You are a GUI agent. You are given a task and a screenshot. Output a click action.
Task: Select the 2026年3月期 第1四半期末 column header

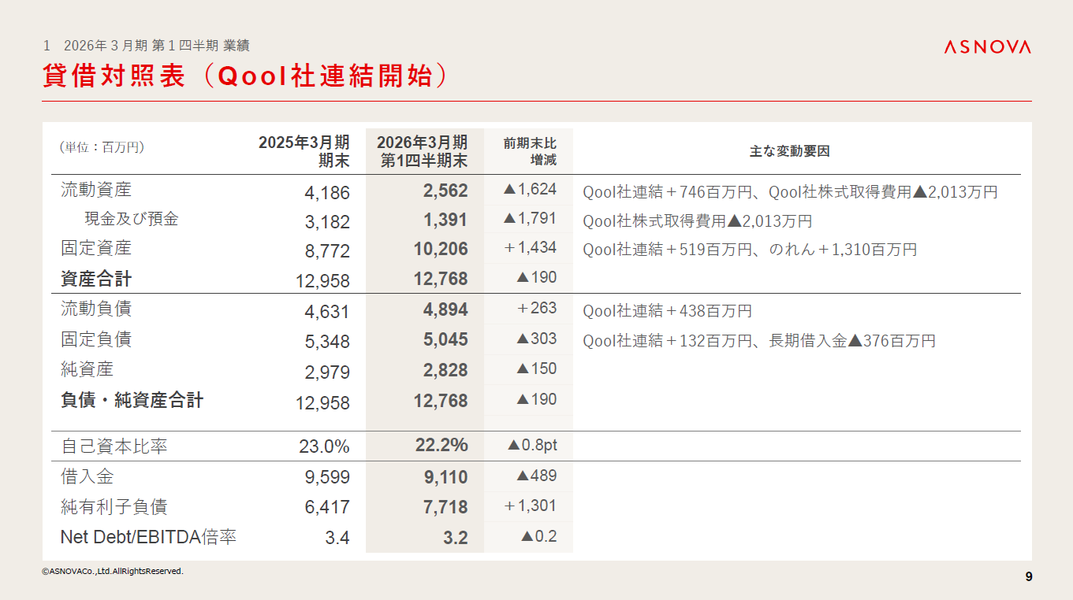click(x=423, y=151)
